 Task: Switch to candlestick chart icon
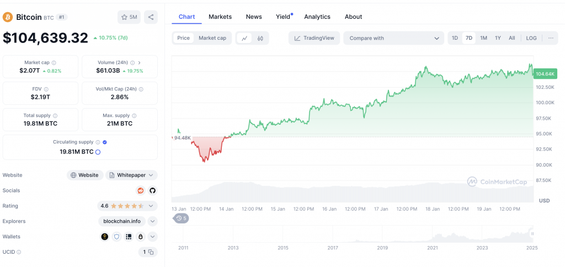[x=260, y=38]
